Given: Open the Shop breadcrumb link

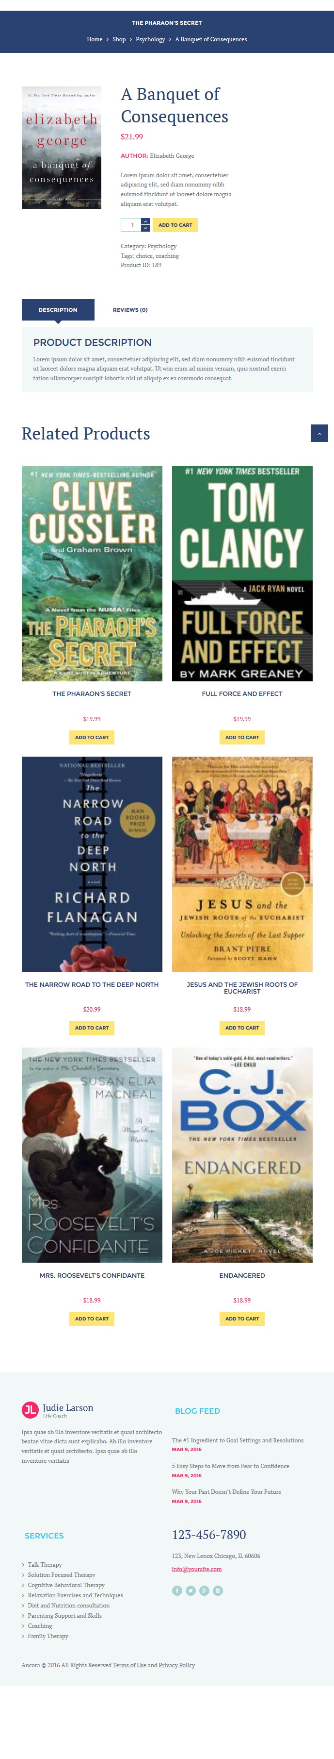Looking at the screenshot, I should tap(119, 40).
